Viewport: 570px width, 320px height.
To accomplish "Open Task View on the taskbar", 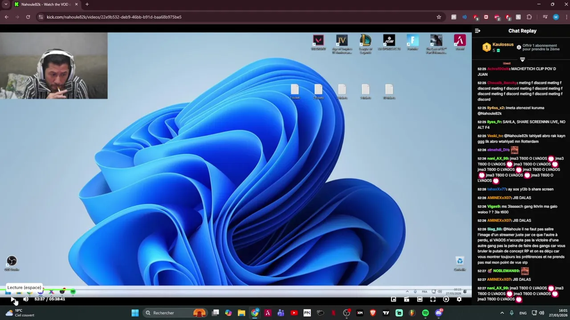I will pyautogui.click(x=216, y=313).
